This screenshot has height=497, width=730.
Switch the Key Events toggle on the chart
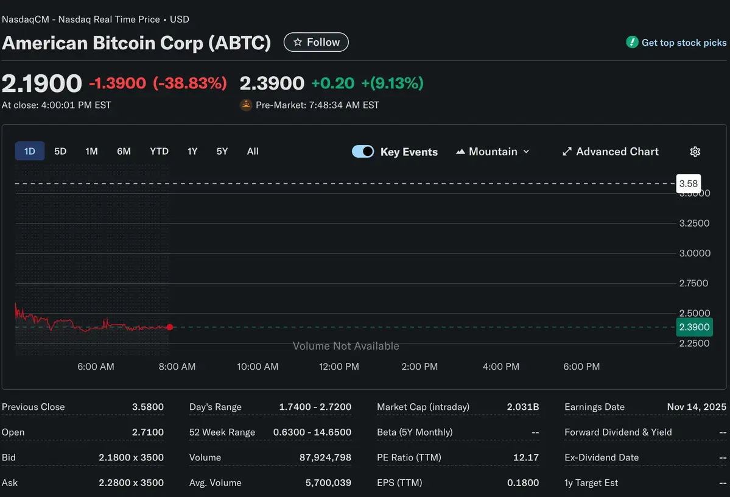363,151
